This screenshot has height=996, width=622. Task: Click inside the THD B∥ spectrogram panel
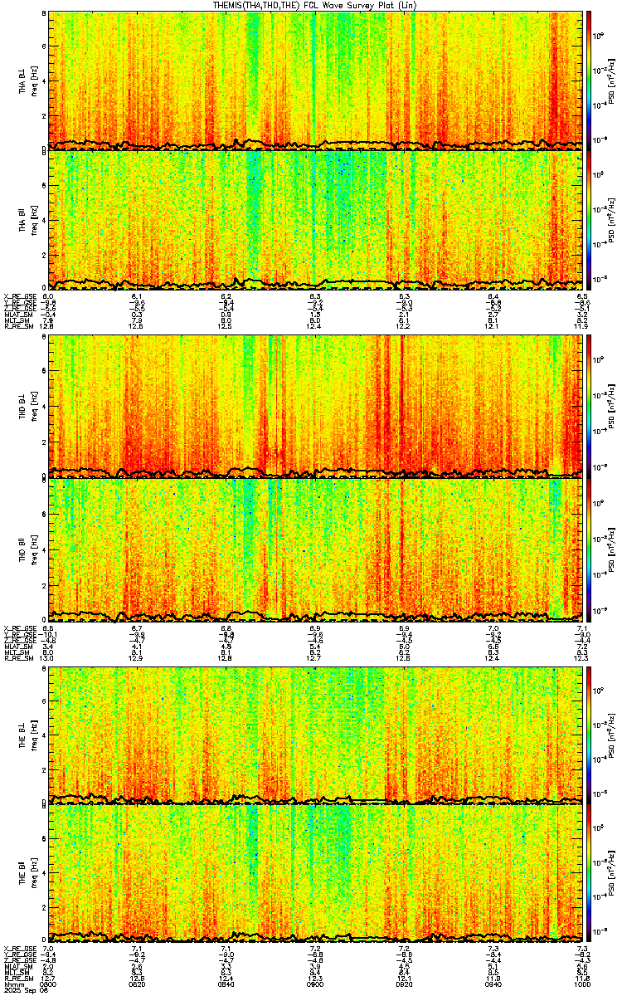coord(317,549)
